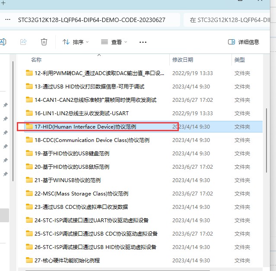The image size is (276, 271).
Task: Click the rename icon in toolbar
Action: (x=3, y=42)
